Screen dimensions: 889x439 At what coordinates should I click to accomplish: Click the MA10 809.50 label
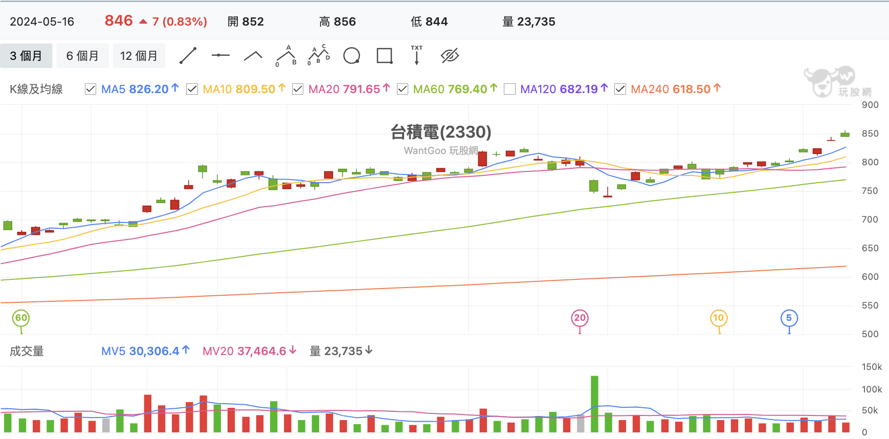pyautogui.click(x=244, y=89)
